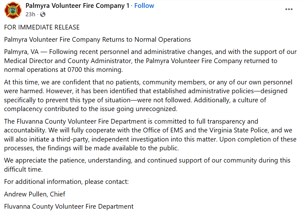
Task: Open the Palmyra Volunteer Fire Company 1 page name
Action: [77, 6]
